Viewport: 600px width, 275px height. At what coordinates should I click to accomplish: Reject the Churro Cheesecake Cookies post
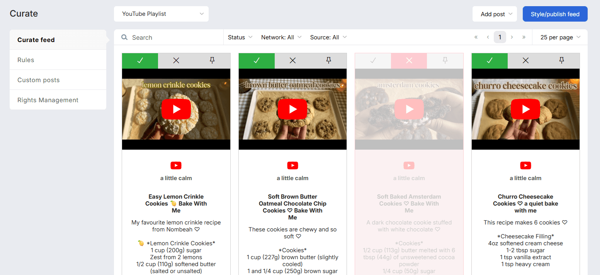[x=525, y=61]
